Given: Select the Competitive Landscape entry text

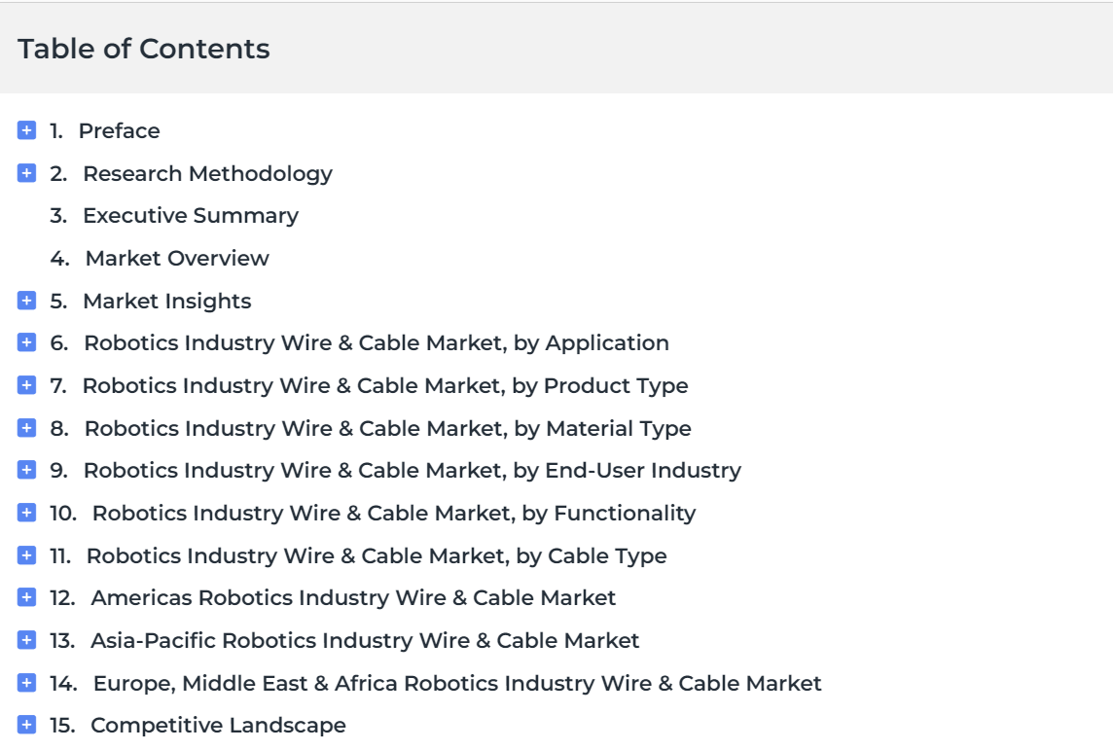Looking at the screenshot, I should 218,725.
